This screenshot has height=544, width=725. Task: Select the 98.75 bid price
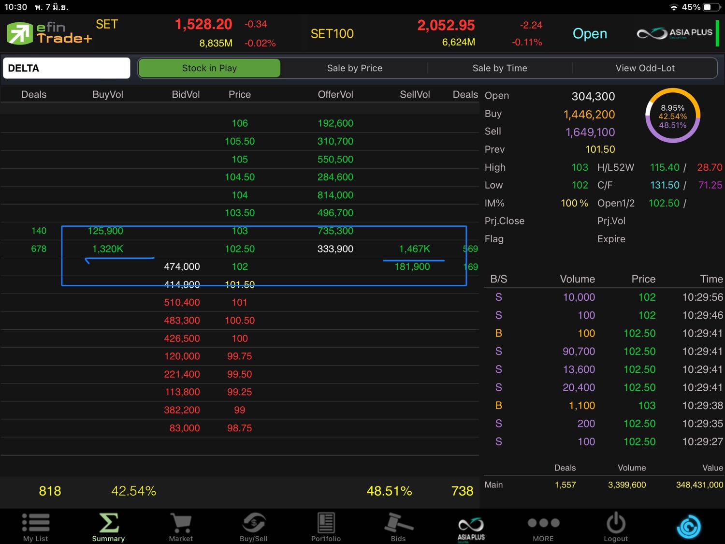pos(240,428)
